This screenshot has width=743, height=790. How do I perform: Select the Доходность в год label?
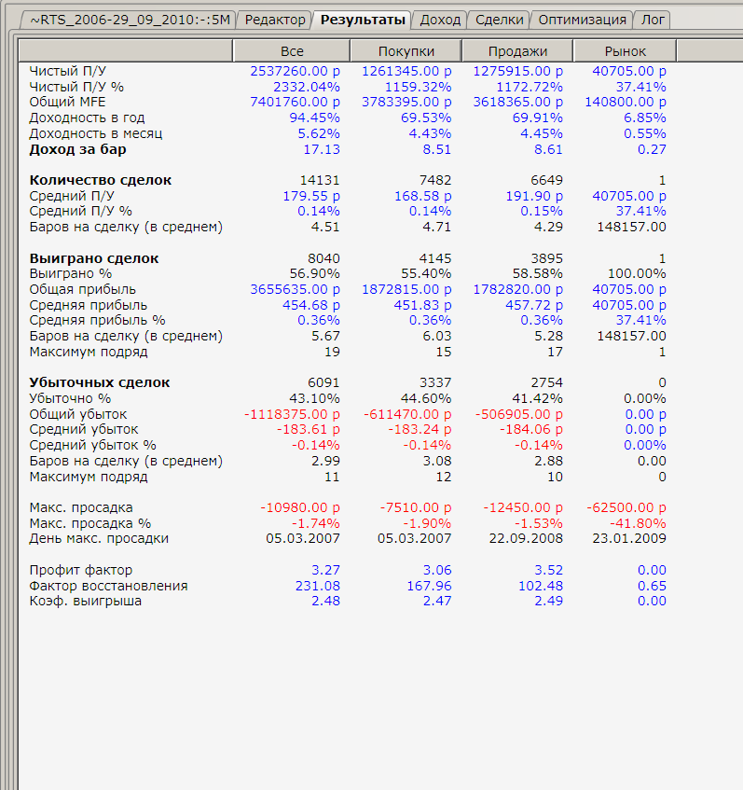pos(87,118)
